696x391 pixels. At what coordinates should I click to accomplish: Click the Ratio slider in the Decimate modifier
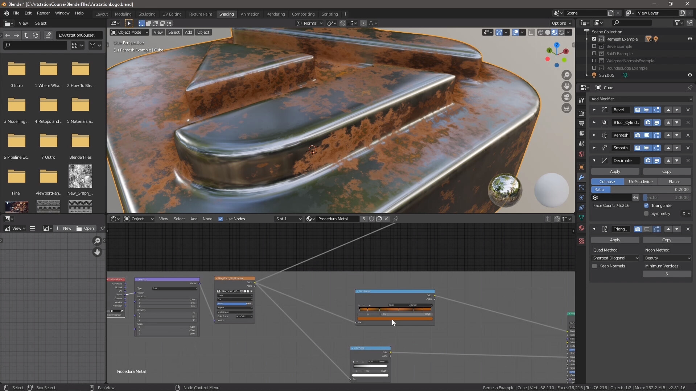point(641,189)
